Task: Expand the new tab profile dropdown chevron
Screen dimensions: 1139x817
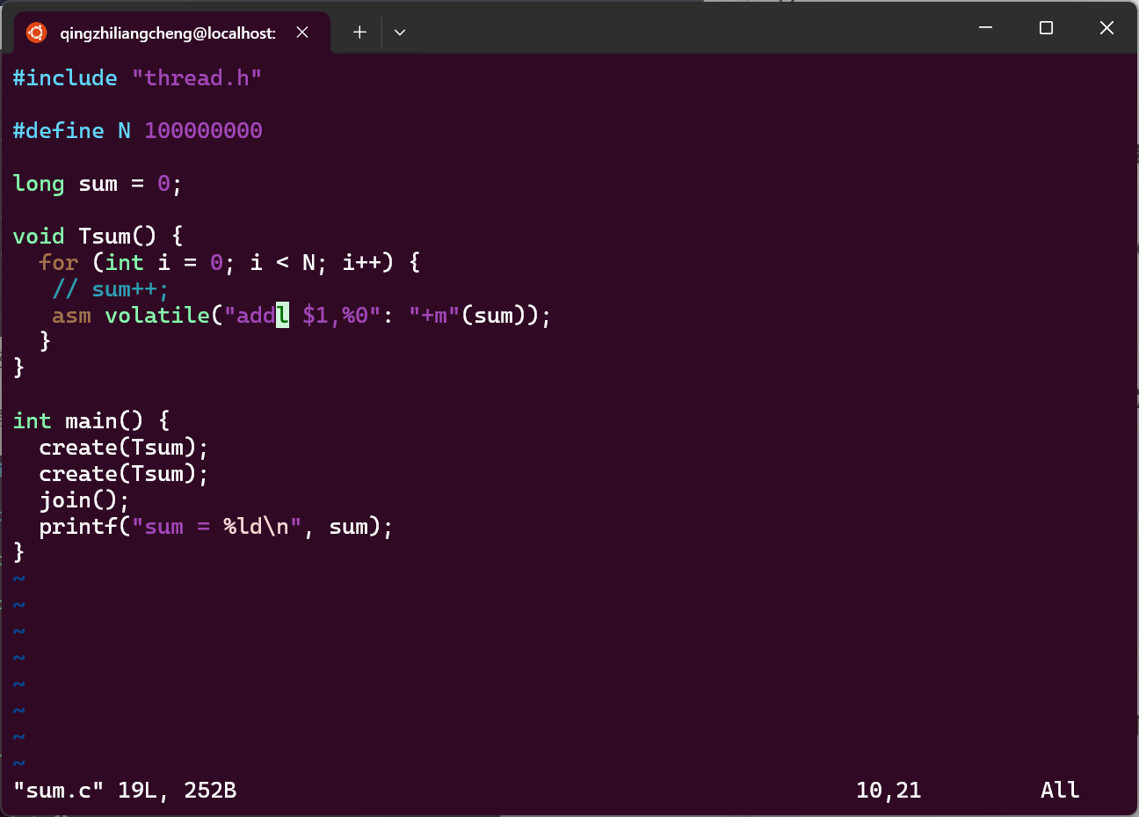Action: (400, 33)
